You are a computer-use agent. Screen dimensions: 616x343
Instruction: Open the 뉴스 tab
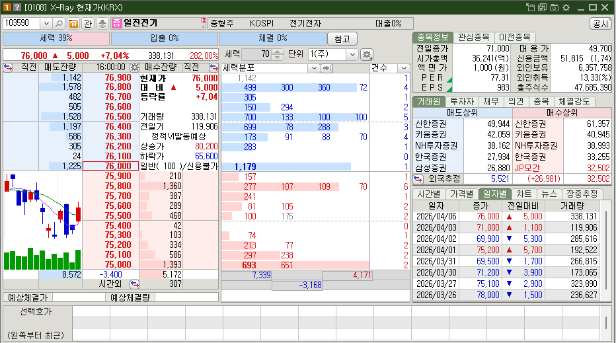tap(549, 194)
